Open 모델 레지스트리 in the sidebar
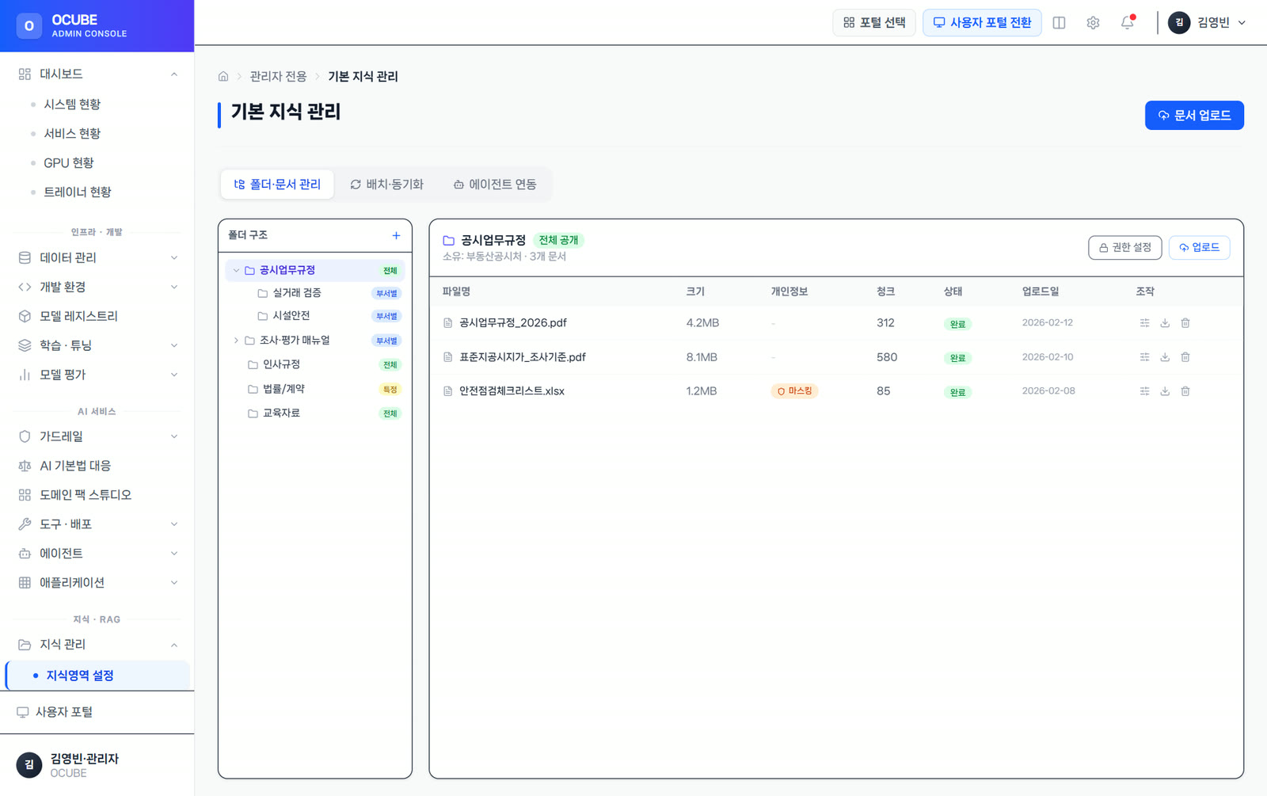Screen dimensions: 1267x796 pos(97,316)
